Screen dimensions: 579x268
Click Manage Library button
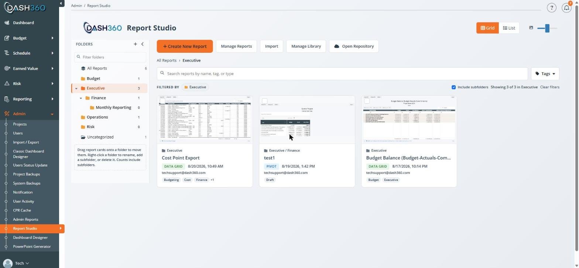[306, 46]
